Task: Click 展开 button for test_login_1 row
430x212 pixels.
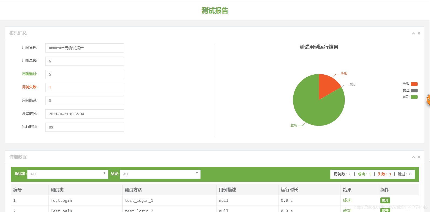Action: tap(385, 200)
